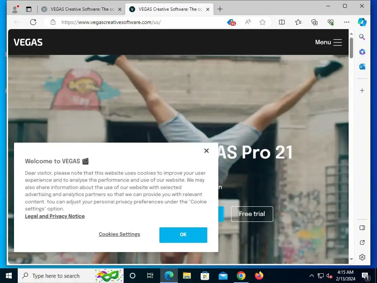Open Outlook in the sidebar
The height and width of the screenshot is (283, 377).
click(362, 67)
